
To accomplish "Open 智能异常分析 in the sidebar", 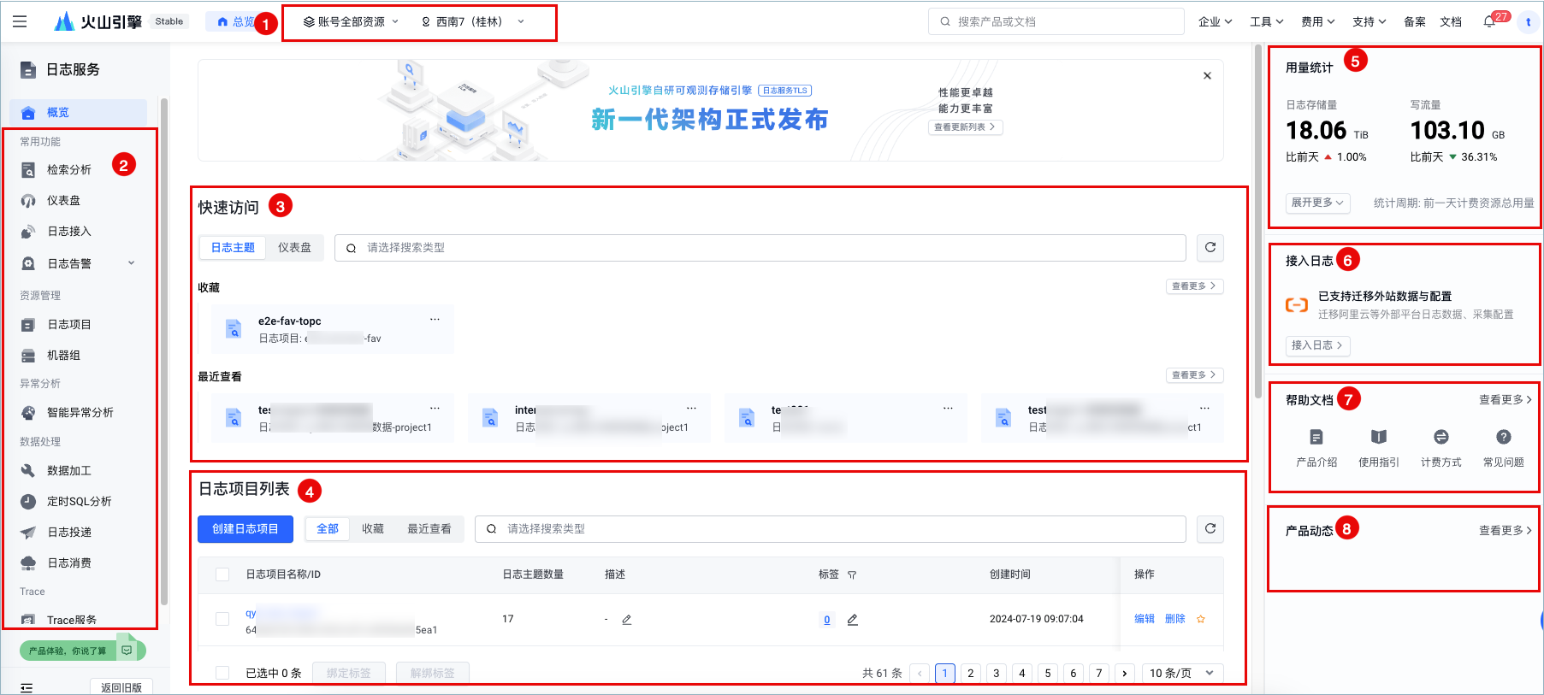I will pyautogui.click(x=80, y=413).
